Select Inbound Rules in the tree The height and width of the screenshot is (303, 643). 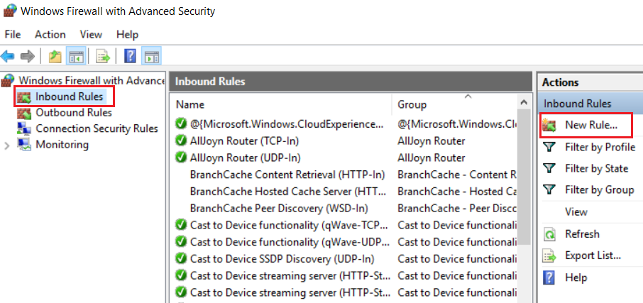pos(70,97)
